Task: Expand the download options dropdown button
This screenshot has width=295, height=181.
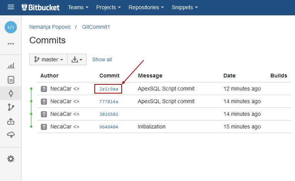Action: click(77, 59)
